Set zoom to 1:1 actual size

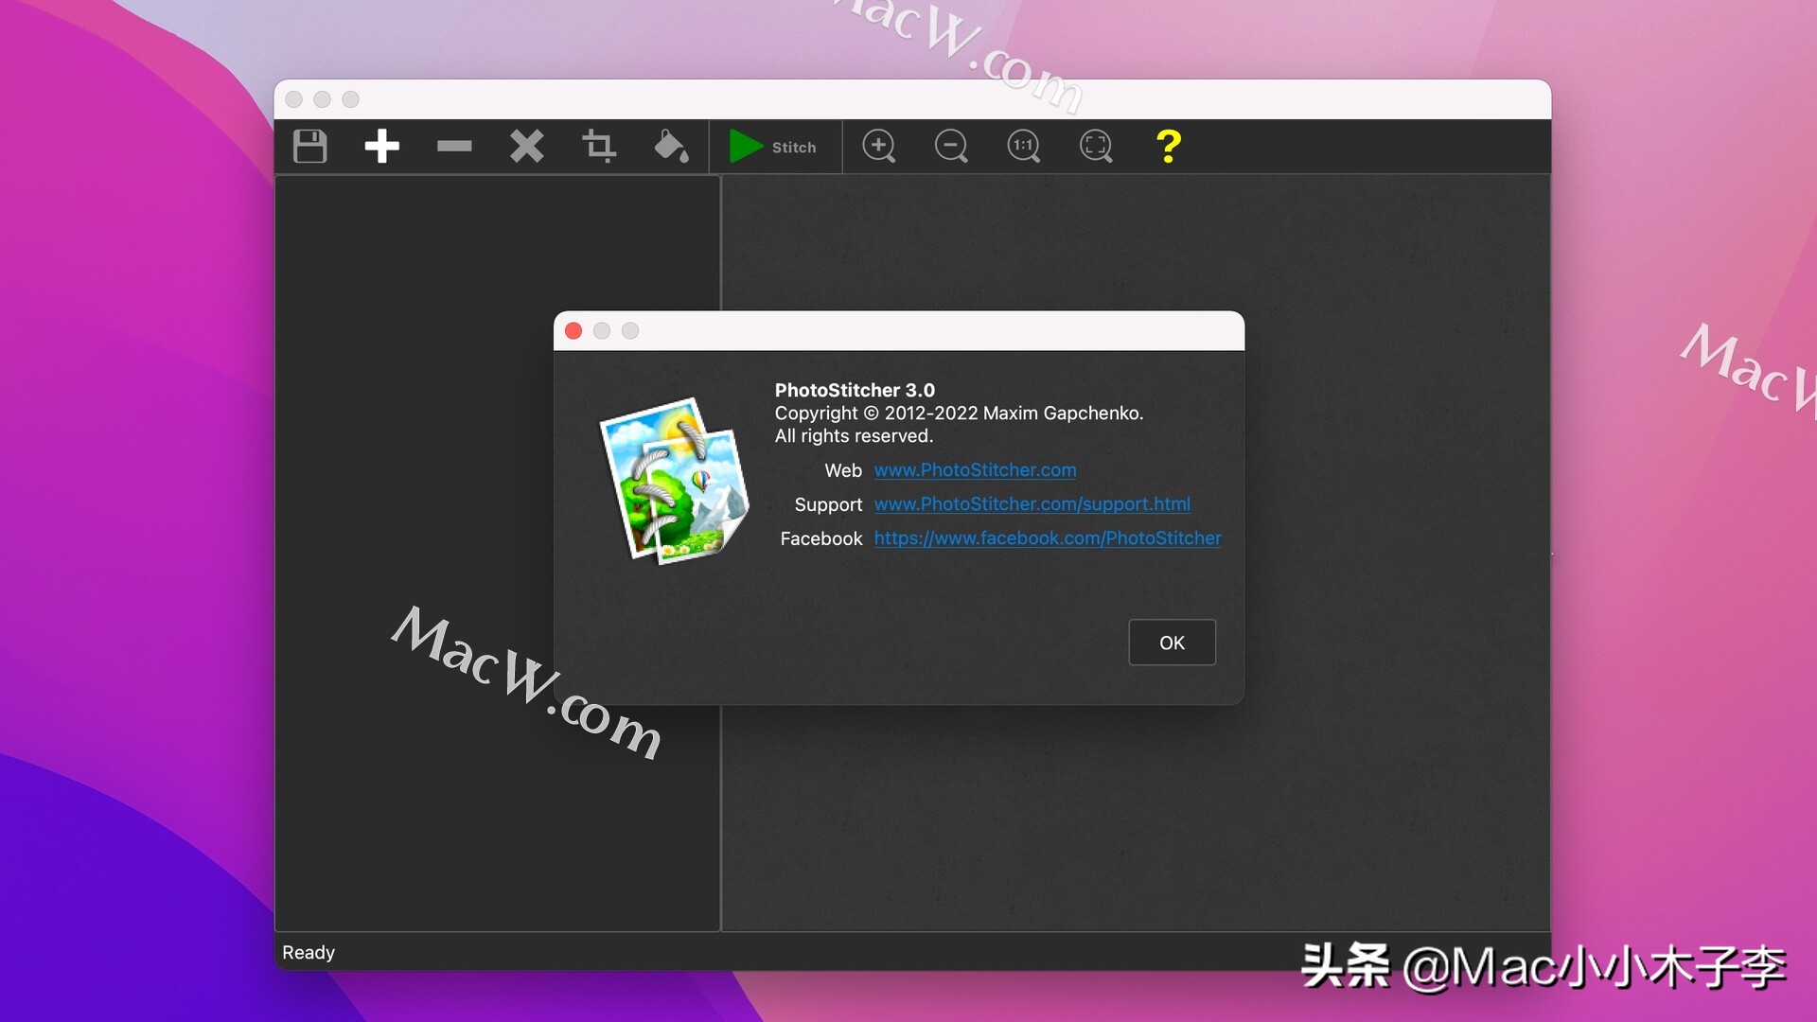[1023, 147]
